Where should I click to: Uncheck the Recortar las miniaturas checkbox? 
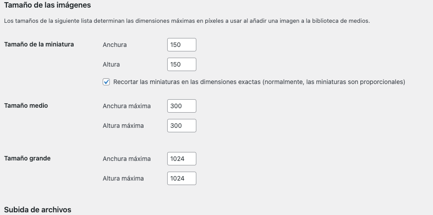106,82
